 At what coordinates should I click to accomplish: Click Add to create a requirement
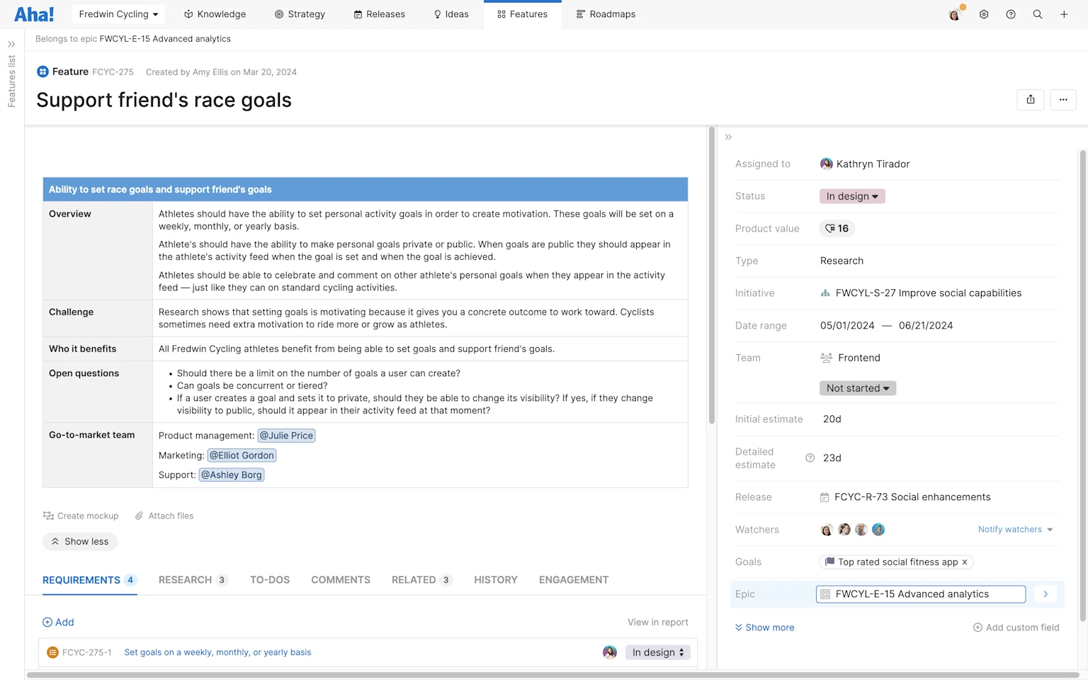(58, 622)
